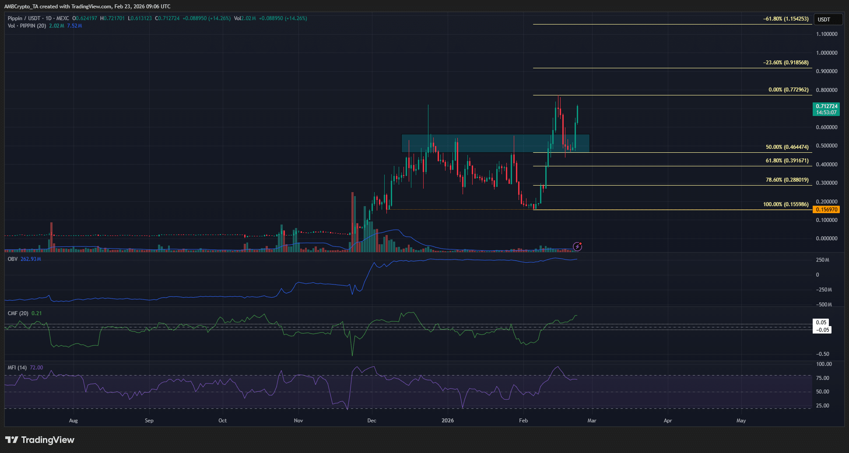Select the orange 0.156970 price label
The height and width of the screenshot is (453, 849).
coord(826,210)
